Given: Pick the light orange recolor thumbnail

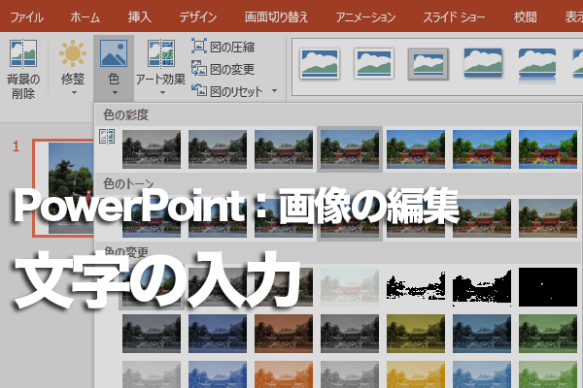Looking at the screenshot, I should click(284, 374).
